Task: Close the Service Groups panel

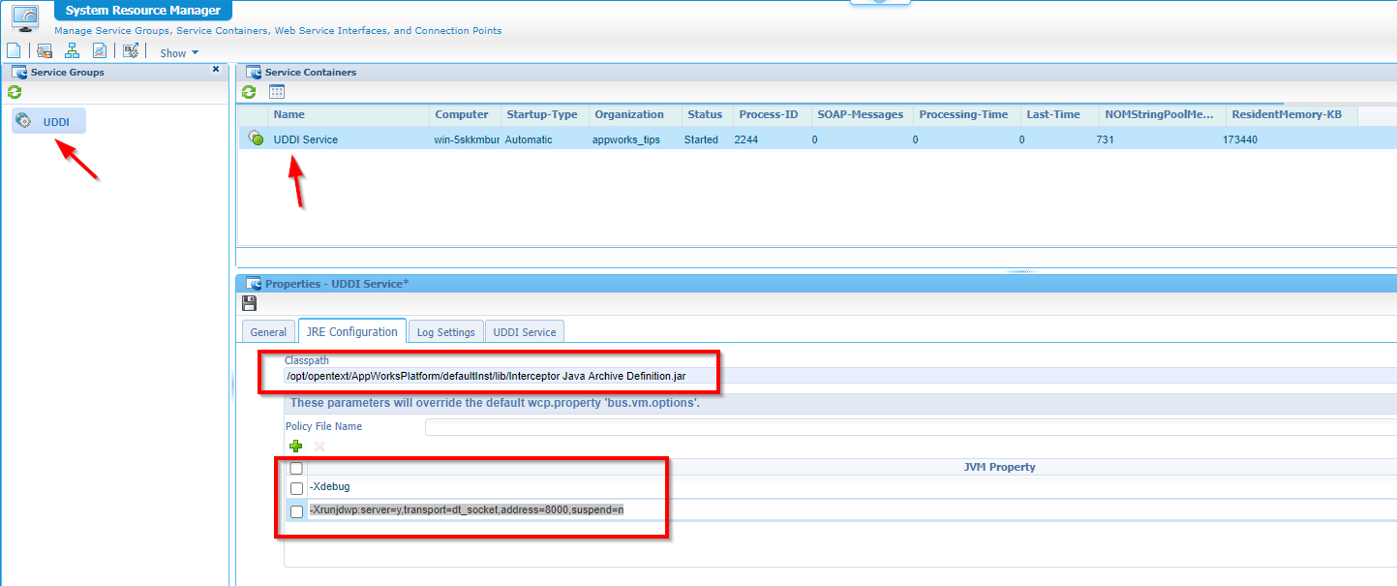Action: (x=216, y=70)
